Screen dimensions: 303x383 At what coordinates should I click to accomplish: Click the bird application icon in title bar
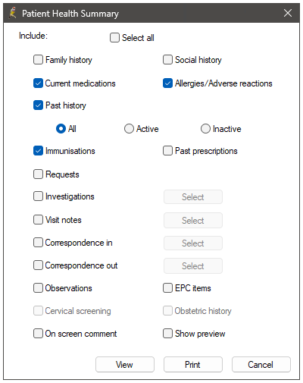point(13,13)
